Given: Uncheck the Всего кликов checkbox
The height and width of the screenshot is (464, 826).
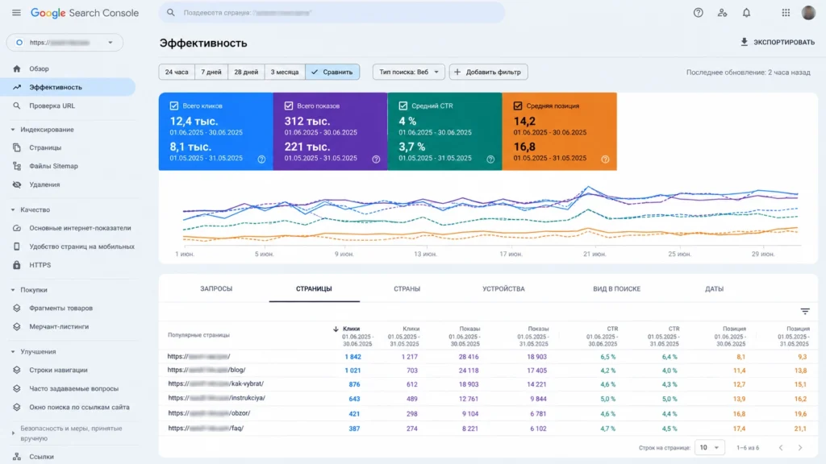Looking at the screenshot, I should click(x=174, y=106).
